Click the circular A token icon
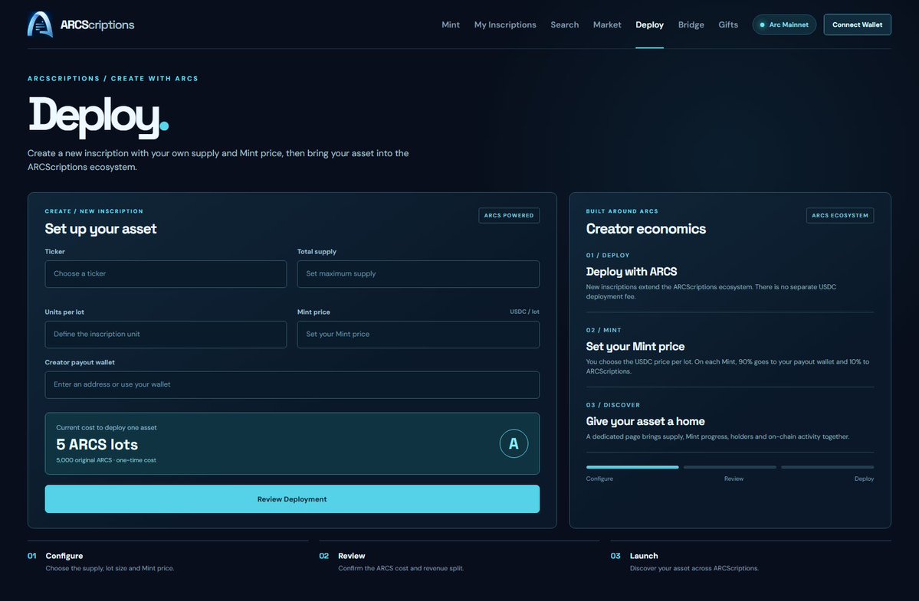 tap(514, 443)
